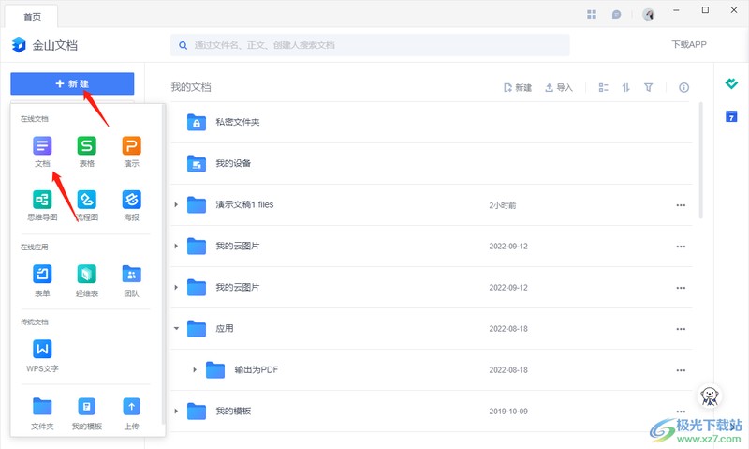Viewport: 749px width, 449px height.
Task: Open more options for 演示文稿1.files
Action: (x=681, y=205)
